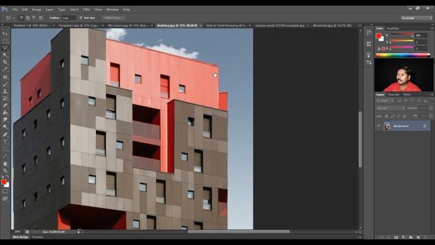435x245 pixels.
Task: Swap foreground and background colors
Action: [7, 177]
